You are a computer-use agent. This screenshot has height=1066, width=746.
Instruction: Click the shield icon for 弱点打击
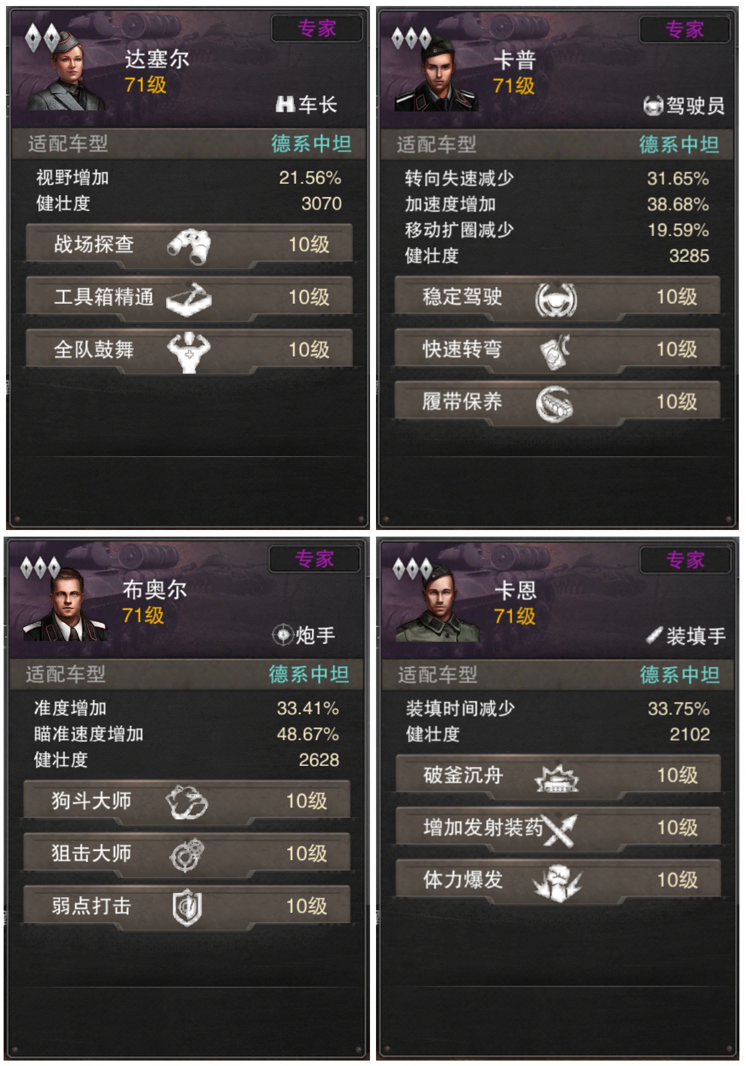188,908
